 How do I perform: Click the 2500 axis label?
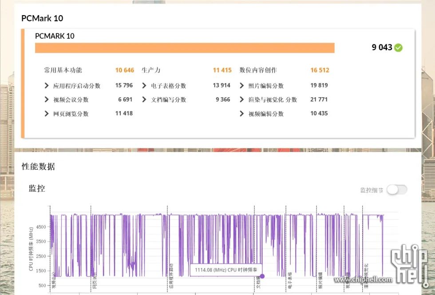[41, 256]
